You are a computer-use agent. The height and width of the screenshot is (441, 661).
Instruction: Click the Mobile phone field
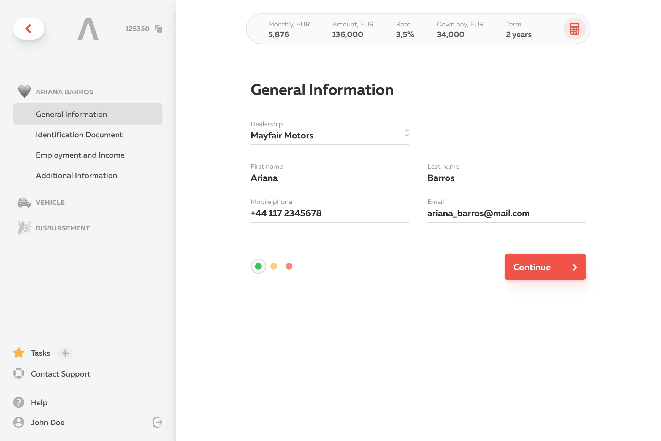(x=329, y=213)
